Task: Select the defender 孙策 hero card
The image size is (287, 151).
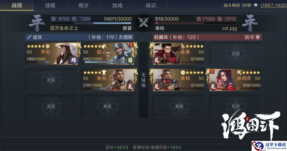Action: [179, 54]
